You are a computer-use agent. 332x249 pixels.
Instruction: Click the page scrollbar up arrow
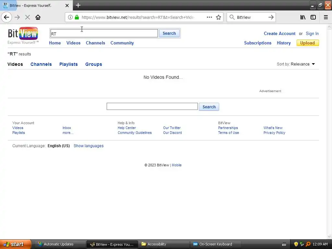(x=329, y=27)
